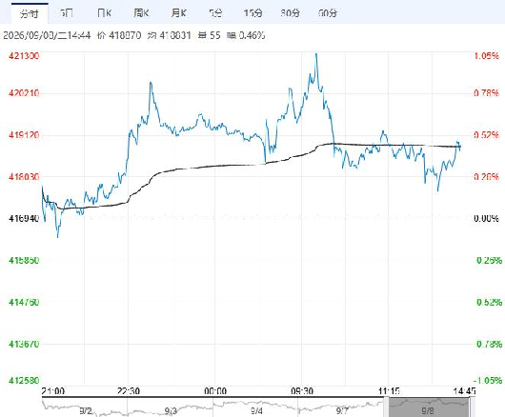Open the 日K daily candlestick tab
505x417 pixels.
click(104, 13)
